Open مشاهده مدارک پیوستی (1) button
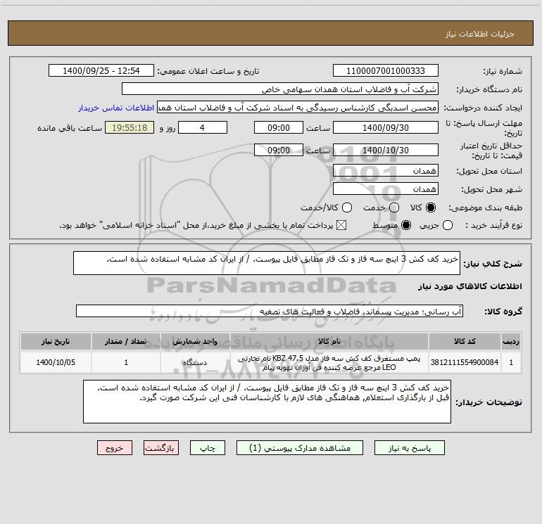Viewport: 542px width, 524px height. 300,448
